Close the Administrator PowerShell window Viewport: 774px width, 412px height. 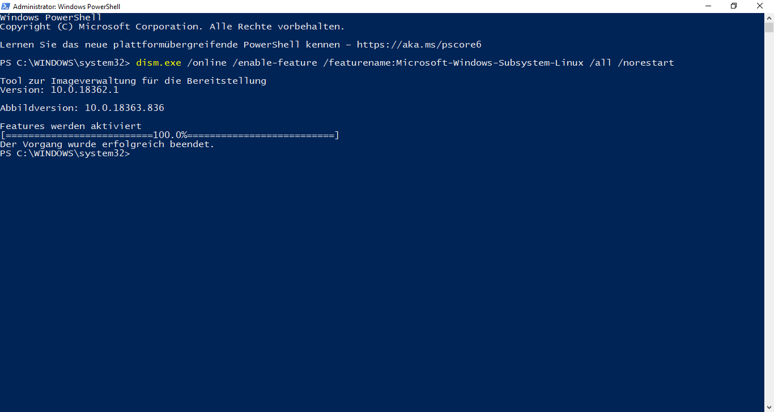(760, 6)
